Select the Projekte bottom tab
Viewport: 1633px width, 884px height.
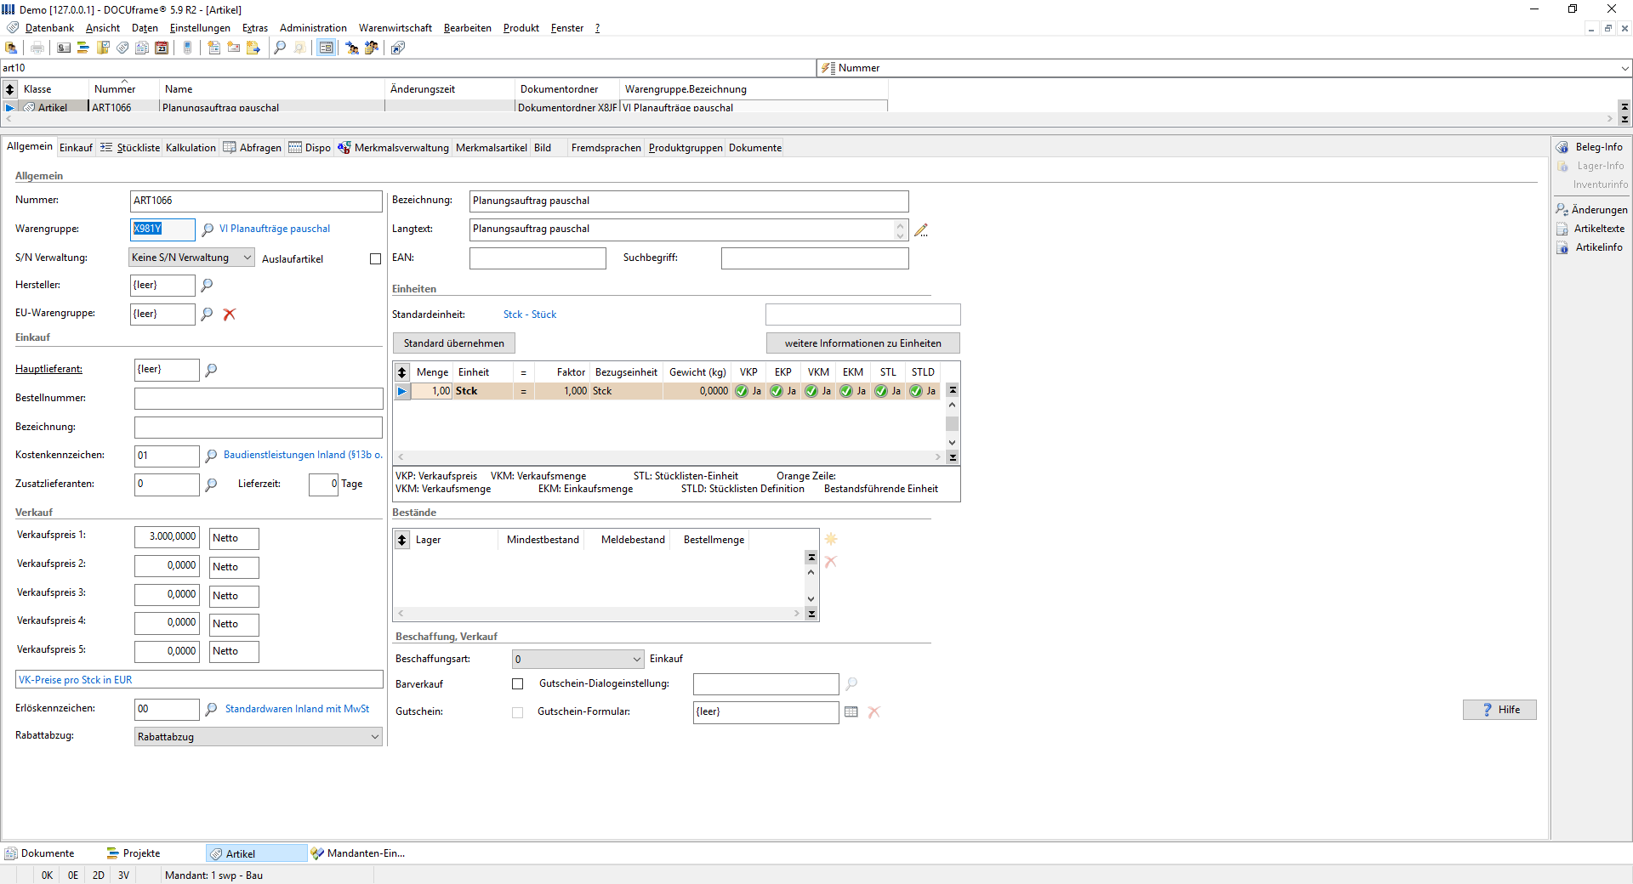[x=134, y=853]
